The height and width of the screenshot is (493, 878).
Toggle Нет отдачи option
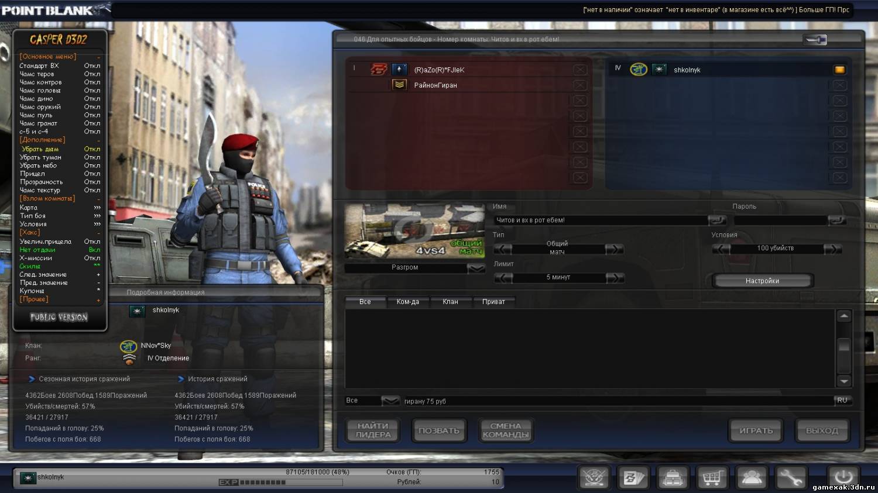(59, 250)
